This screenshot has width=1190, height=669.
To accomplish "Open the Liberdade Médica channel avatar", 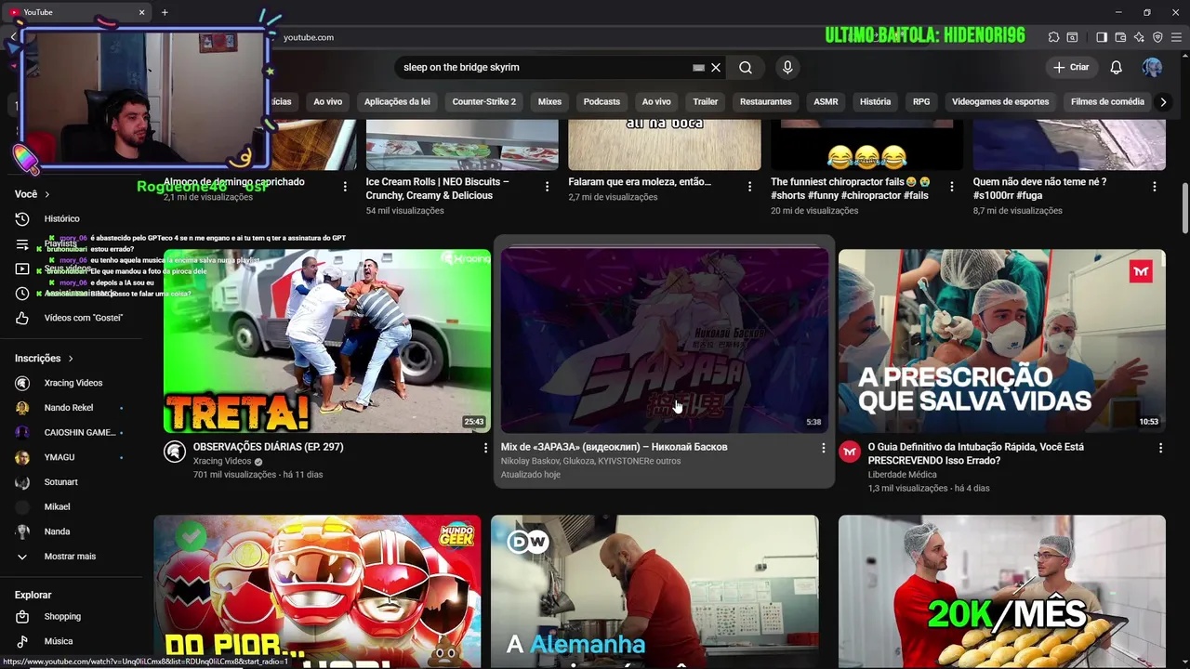I will tap(850, 452).
